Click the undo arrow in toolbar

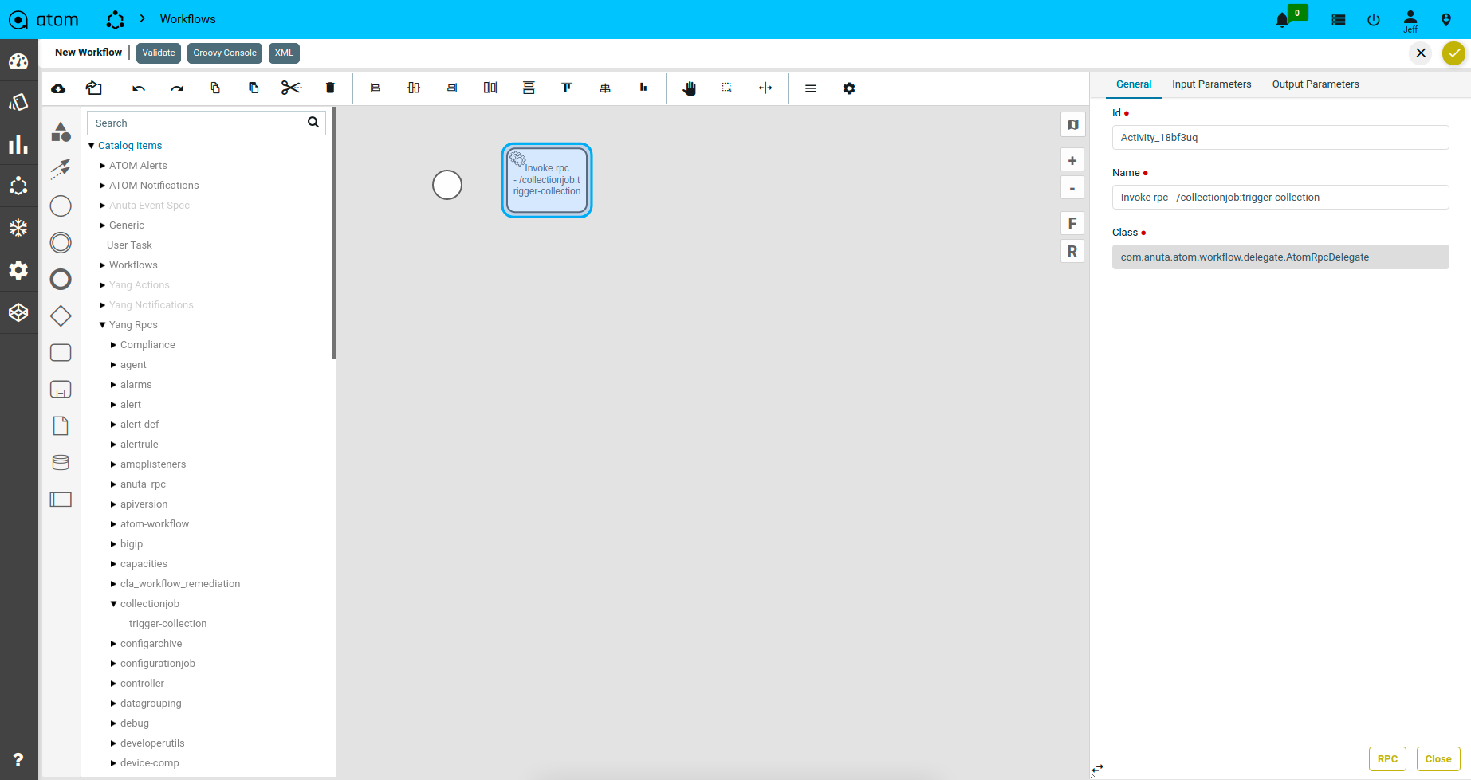(x=139, y=88)
